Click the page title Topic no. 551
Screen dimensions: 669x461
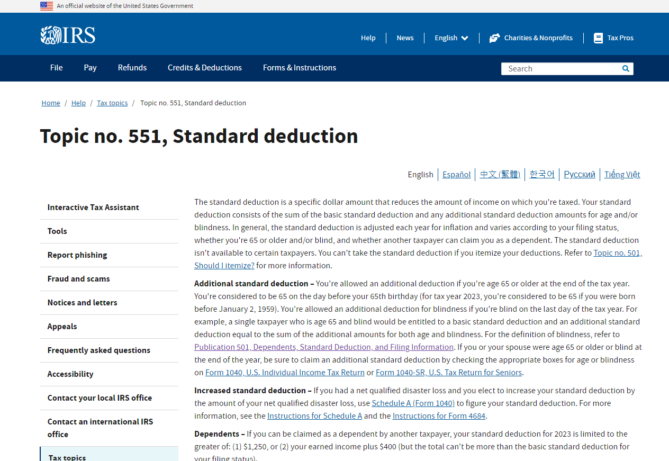point(199,137)
